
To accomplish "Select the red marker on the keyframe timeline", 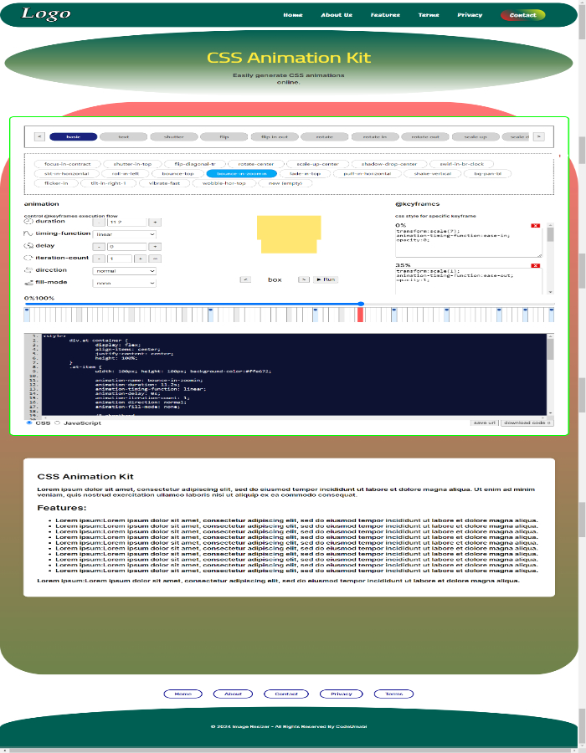I will pyautogui.click(x=360, y=315).
